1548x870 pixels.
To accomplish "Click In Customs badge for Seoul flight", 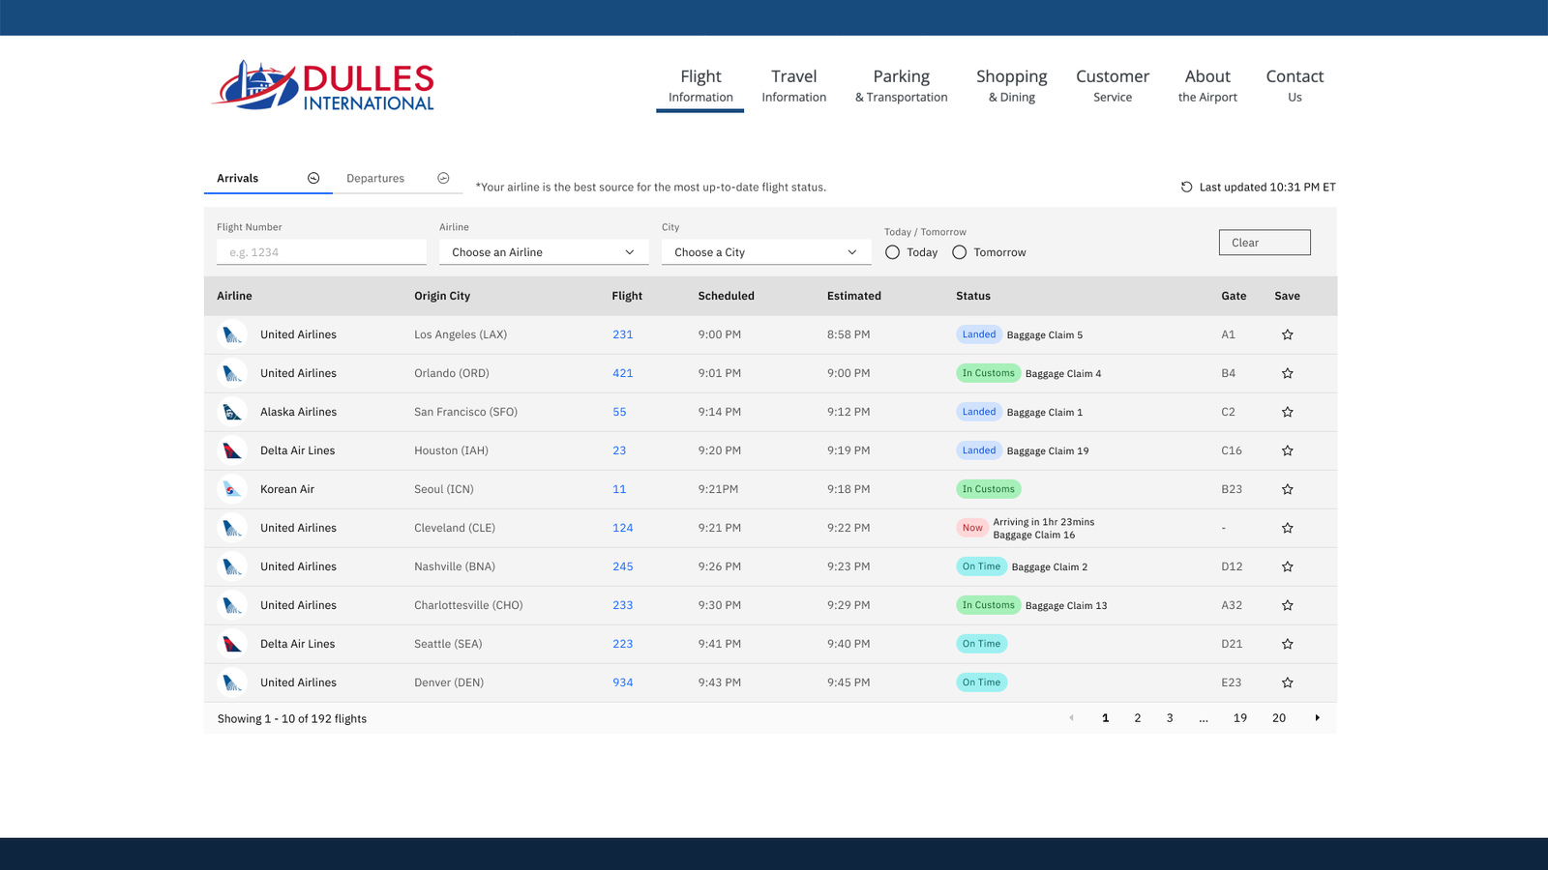I will pos(989,489).
